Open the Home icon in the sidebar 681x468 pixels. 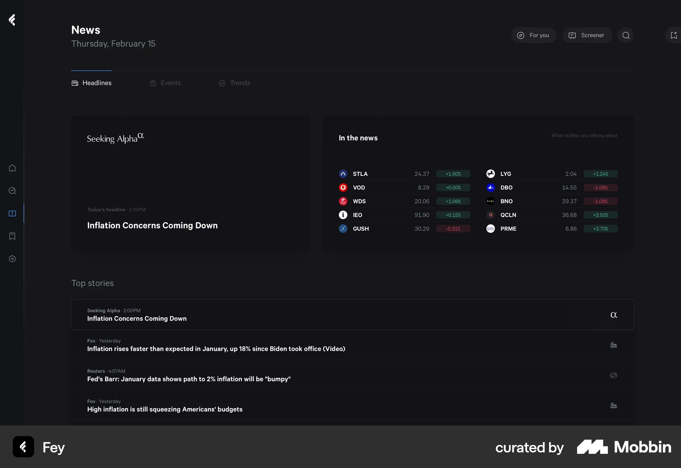[x=12, y=168]
